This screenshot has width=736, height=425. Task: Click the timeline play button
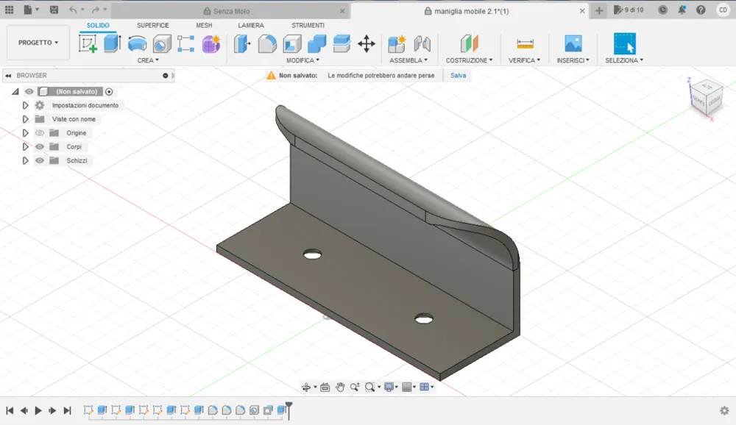pos(38,410)
